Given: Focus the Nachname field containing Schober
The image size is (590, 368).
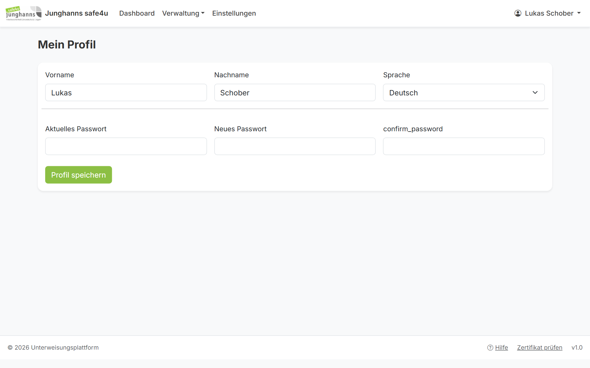Looking at the screenshot, I should (295, 93).
